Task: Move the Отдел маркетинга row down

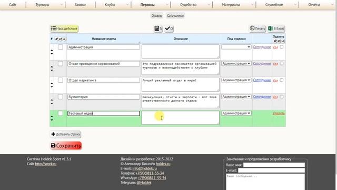Action: [52, 87]
